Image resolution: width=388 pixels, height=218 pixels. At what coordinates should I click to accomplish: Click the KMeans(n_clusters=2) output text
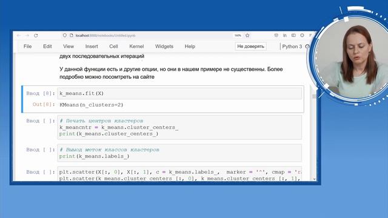click(x=92, y=105)
